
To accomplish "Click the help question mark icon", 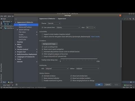I will (x=17, y=85).
